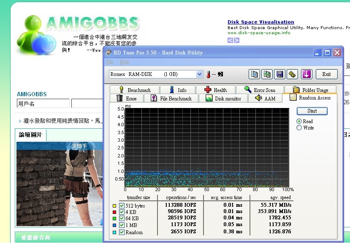Open the File menu
Image resolution: width=350 pixels, height=243 pixels.
tap(110, 62)
